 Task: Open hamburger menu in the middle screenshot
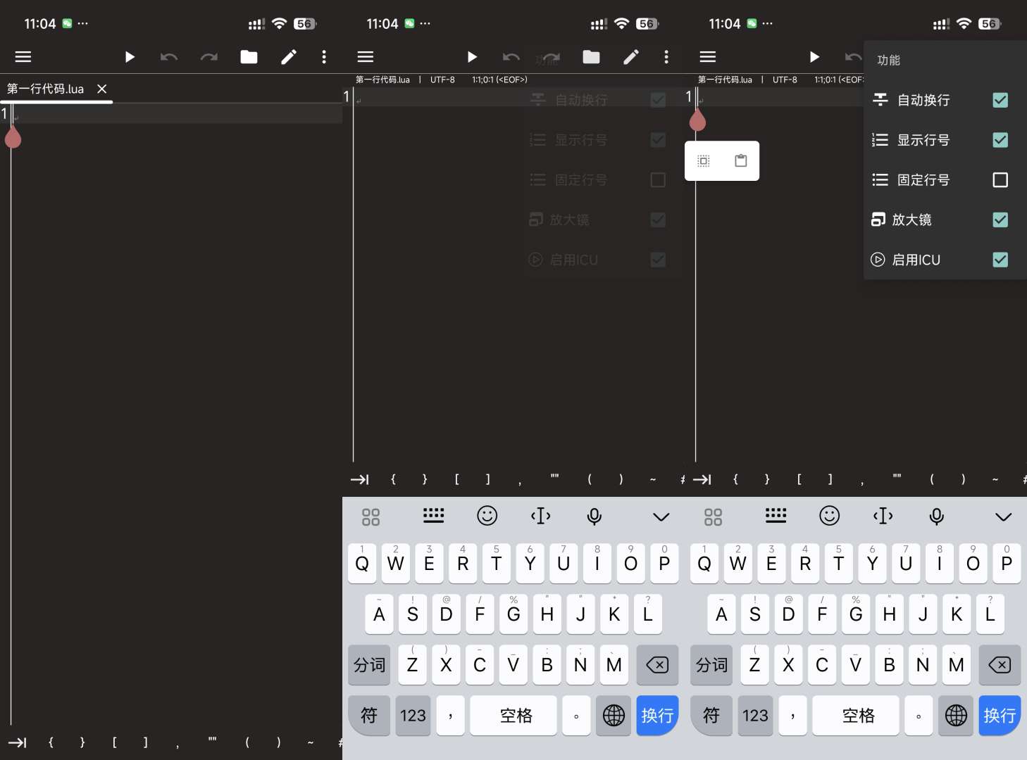tap(366, 57)
